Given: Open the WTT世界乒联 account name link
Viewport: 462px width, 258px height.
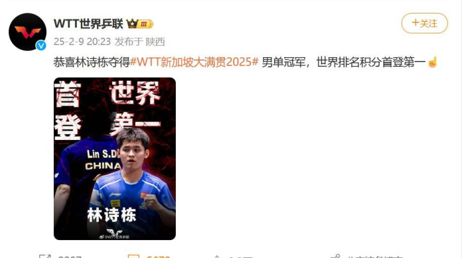Looking at the screenshot, I should coord(88,24).
